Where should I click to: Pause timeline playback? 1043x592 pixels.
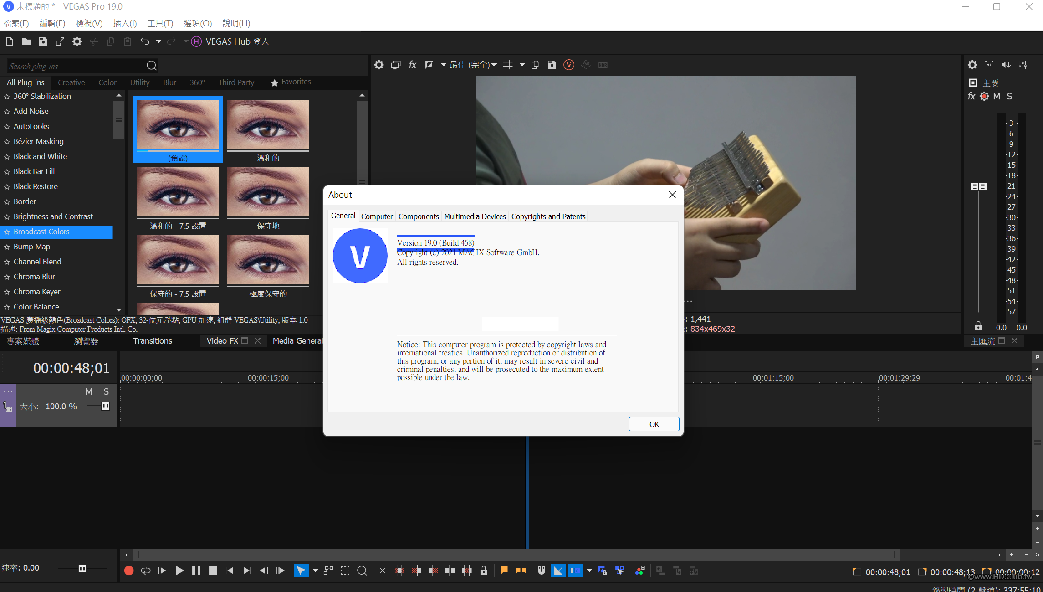pos(196,571)
